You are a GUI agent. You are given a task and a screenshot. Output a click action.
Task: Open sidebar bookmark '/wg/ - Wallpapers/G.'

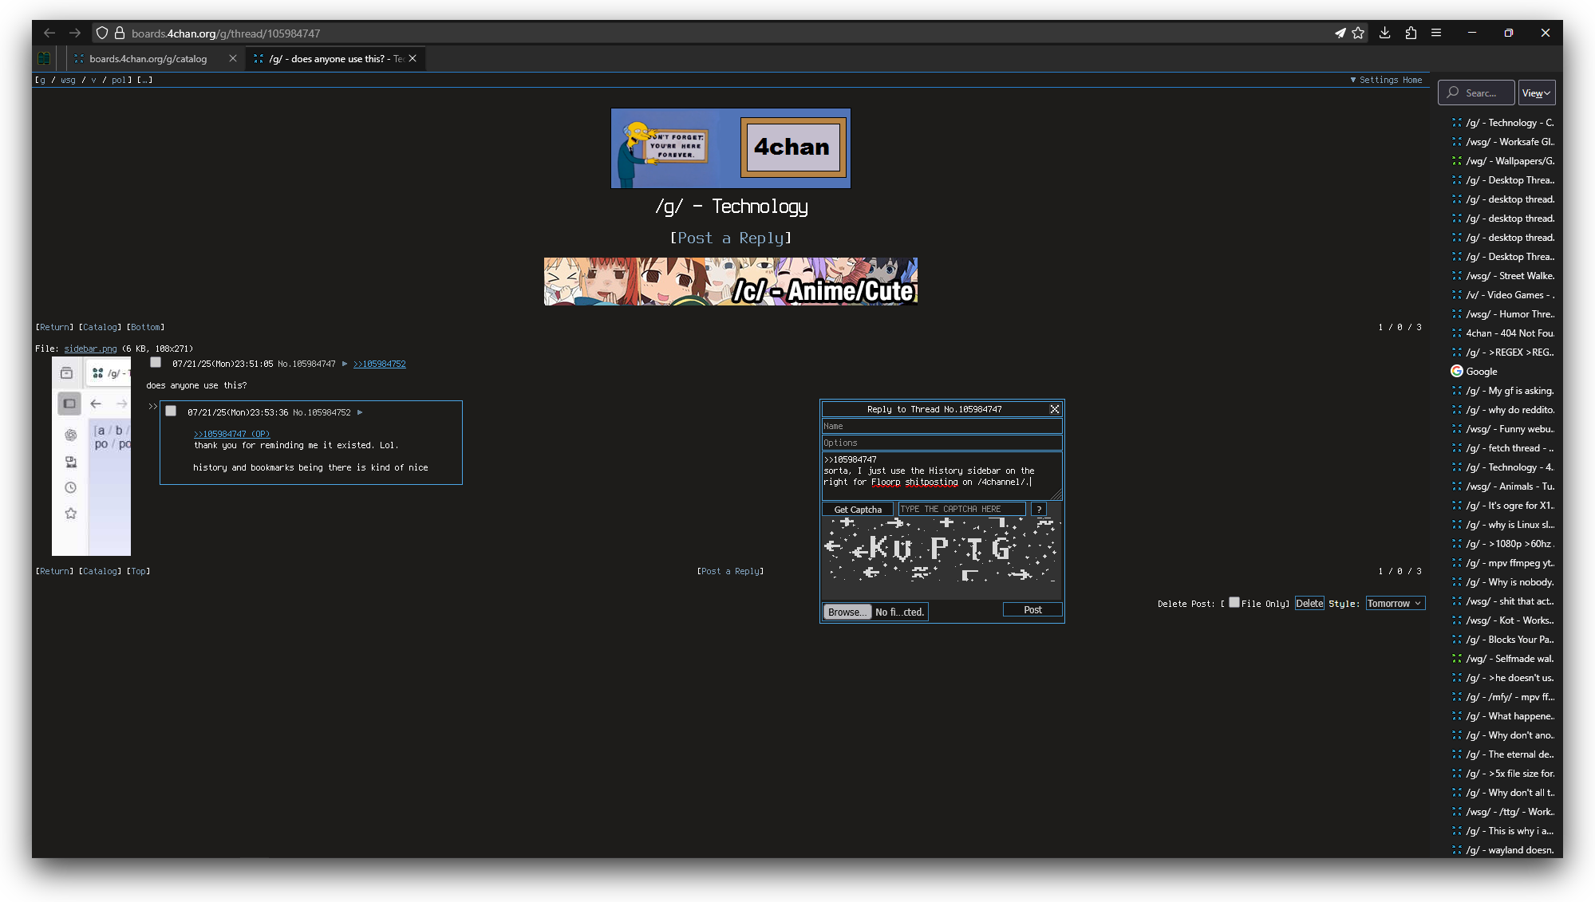coord(1502,161)
